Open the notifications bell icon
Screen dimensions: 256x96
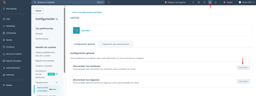215,2
